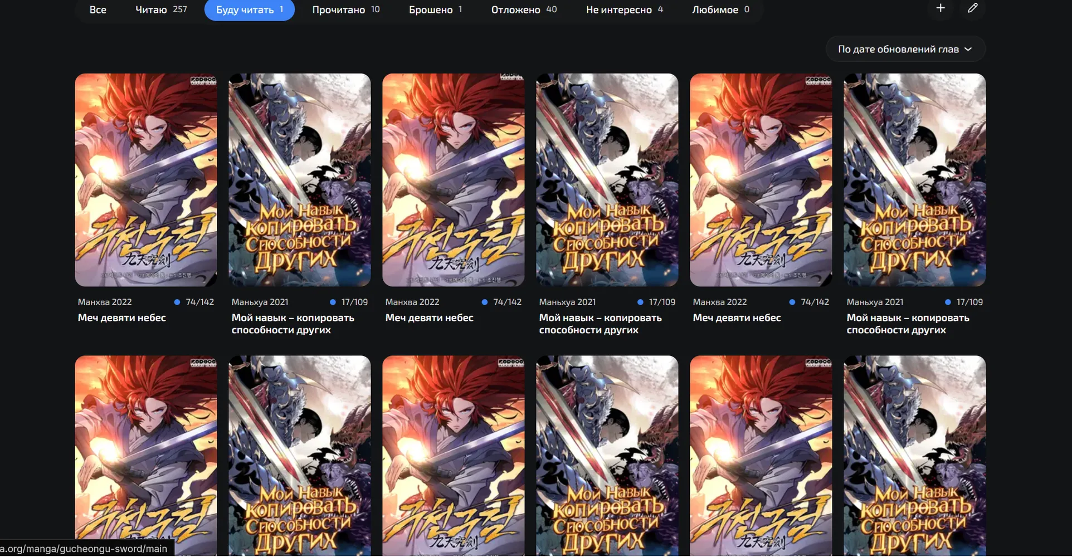Click the pencil edit icon

(973, 8)
